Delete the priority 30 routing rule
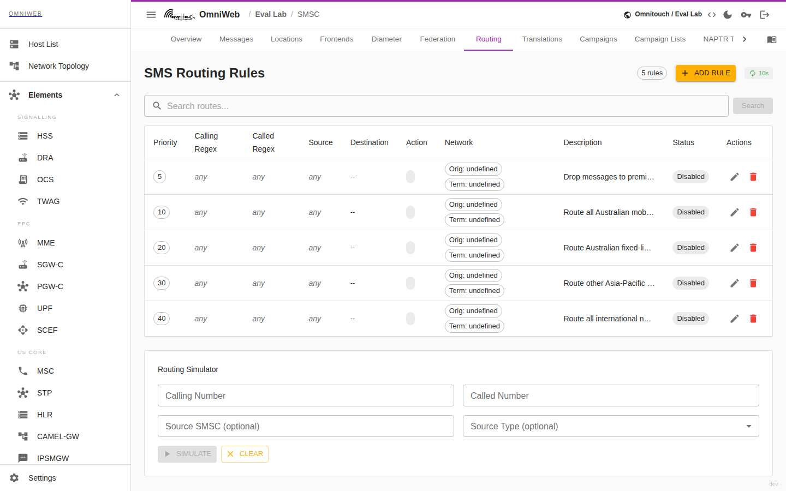 753,283
